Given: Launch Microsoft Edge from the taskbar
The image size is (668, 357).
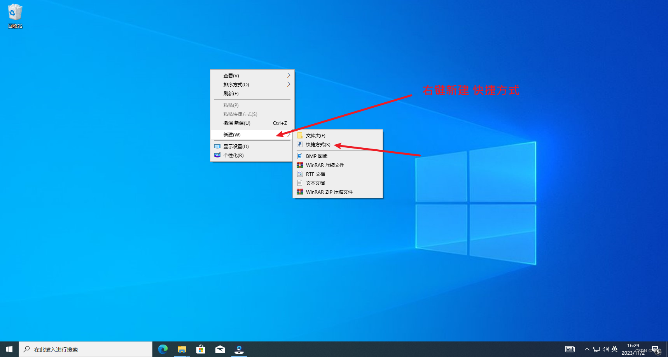Looking at the screenshot, I should [x=163, y=349].
